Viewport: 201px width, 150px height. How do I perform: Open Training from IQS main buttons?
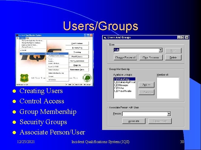coord(77,52)
